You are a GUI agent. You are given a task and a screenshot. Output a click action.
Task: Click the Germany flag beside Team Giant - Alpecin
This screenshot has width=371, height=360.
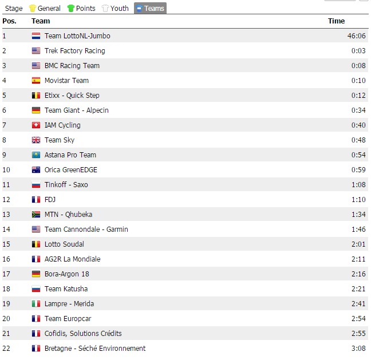click(36, 110)
